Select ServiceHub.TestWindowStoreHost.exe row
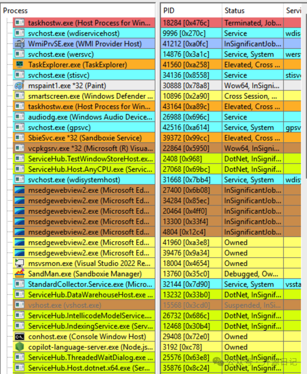 [84, 159]
